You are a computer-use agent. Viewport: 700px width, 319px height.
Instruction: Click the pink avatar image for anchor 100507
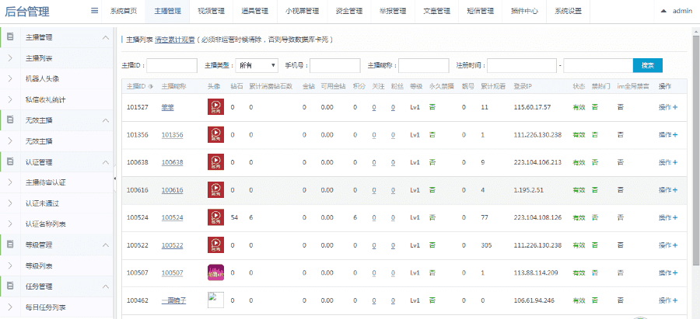[x=215, y=272]
